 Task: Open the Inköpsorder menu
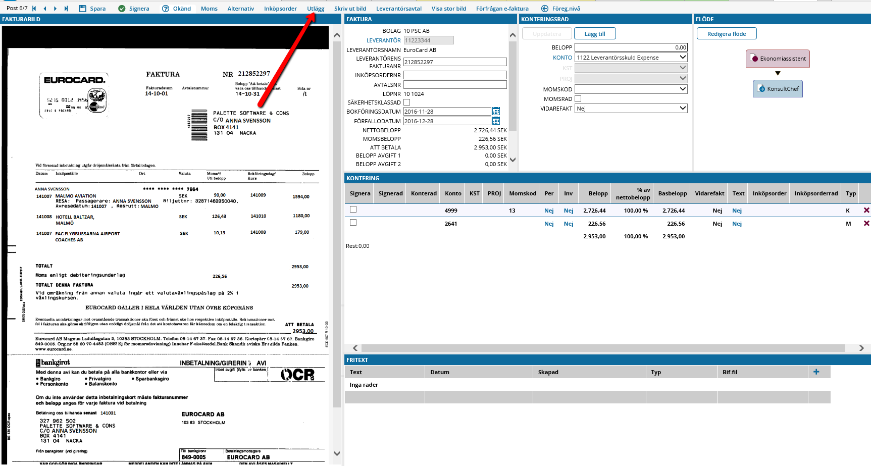(x=280, y=9)
